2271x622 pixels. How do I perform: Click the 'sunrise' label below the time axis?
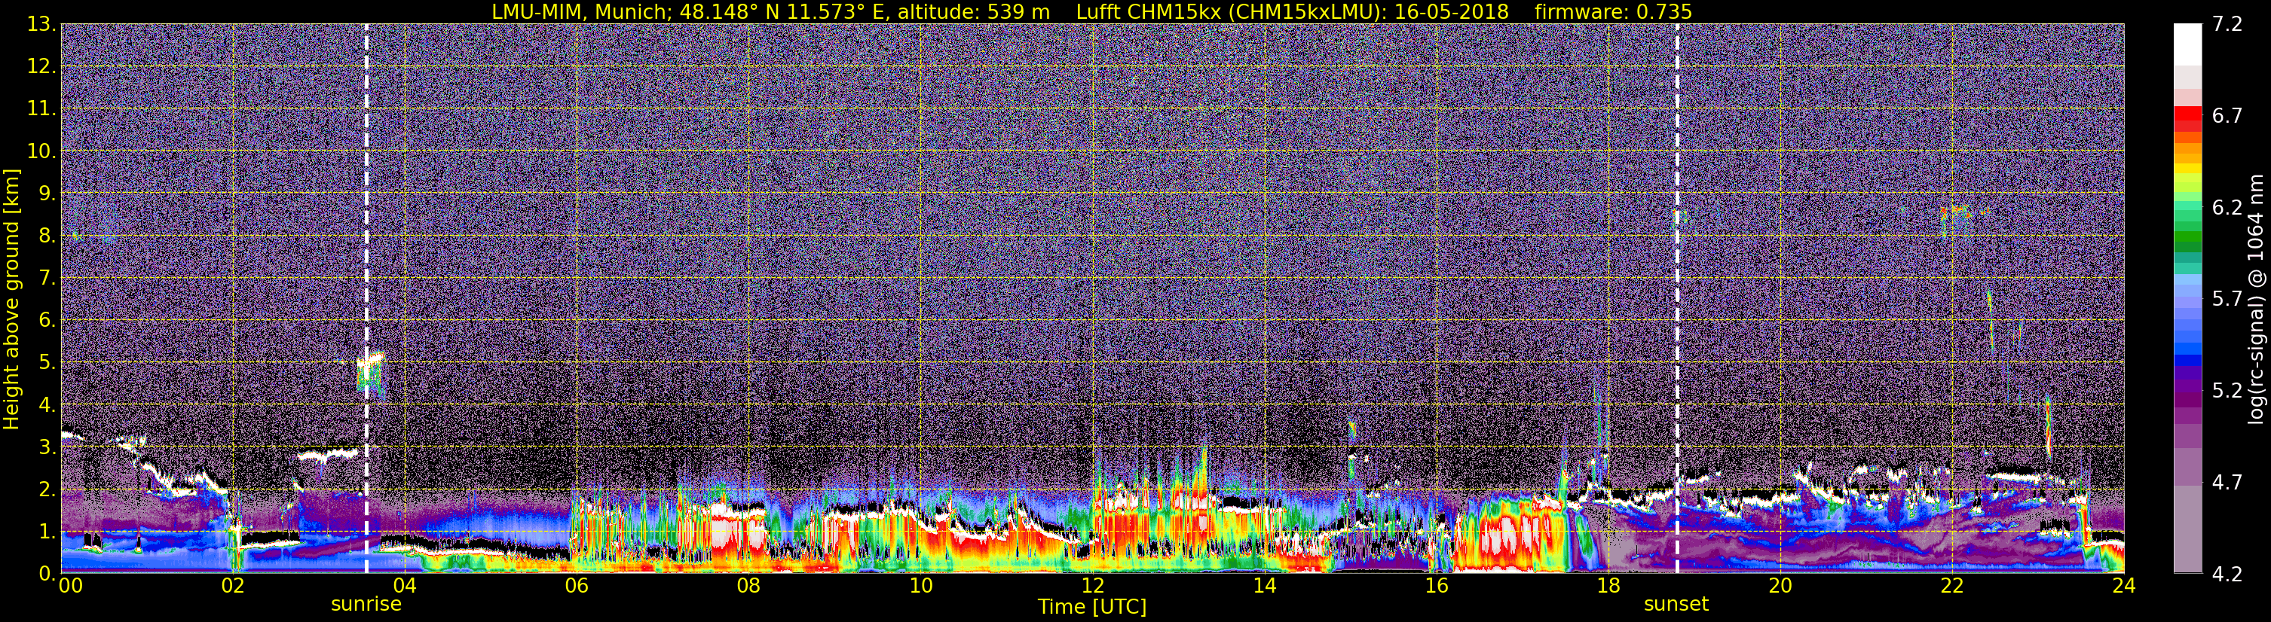[366, 605]
